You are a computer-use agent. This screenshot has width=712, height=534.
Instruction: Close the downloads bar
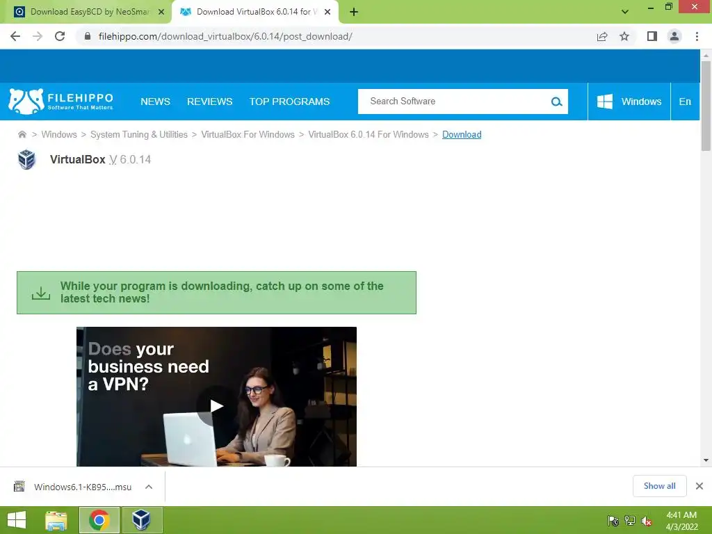[699, 486]
